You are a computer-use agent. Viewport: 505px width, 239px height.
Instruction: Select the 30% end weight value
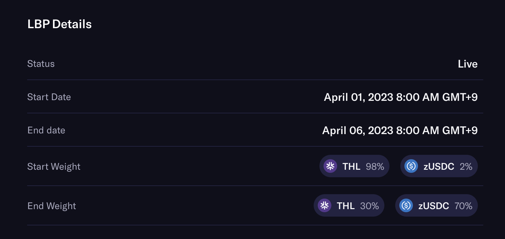(x=369, y=206)
